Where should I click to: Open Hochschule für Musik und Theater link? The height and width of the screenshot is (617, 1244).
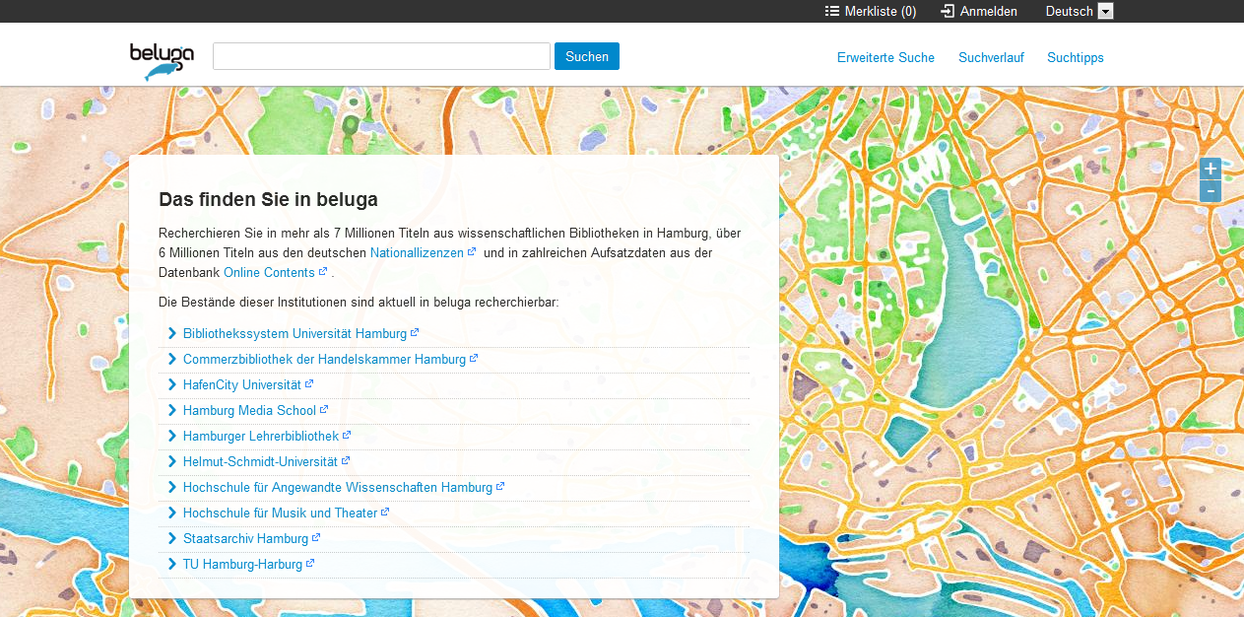click(281, 513)
